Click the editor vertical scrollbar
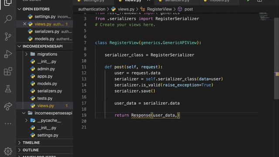This screenshot has width=279, height=157. click(276, 59)
